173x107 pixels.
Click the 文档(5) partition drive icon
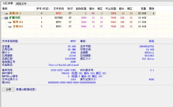(10, 27)
